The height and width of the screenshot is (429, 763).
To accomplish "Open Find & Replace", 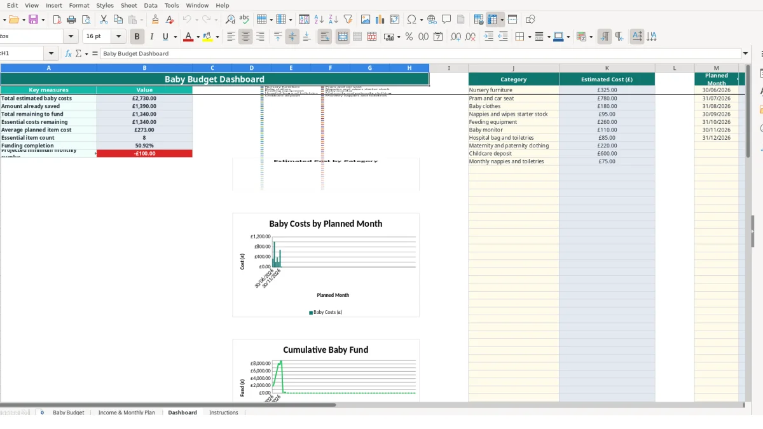I will 230,20.
